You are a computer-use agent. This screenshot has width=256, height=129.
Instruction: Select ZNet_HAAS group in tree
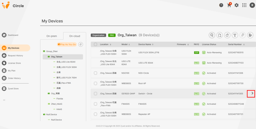pos(57,104)
